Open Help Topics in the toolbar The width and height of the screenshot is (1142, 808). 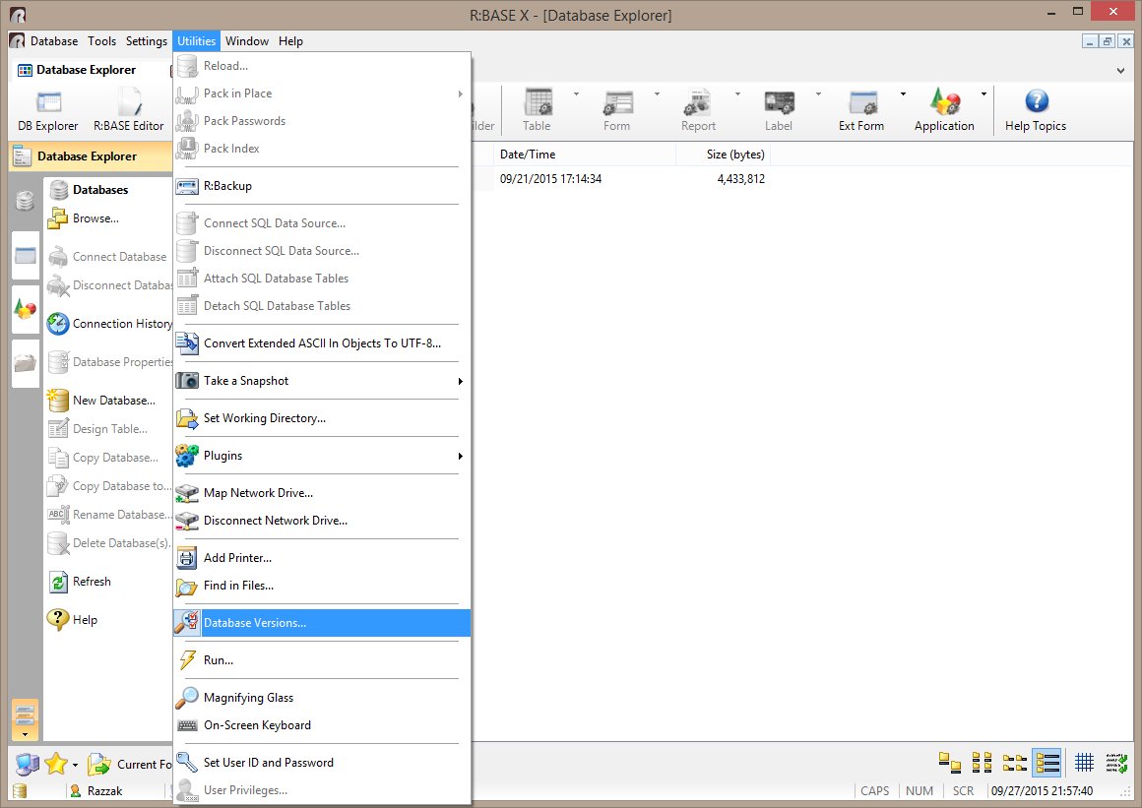(x=1035, y=109)
